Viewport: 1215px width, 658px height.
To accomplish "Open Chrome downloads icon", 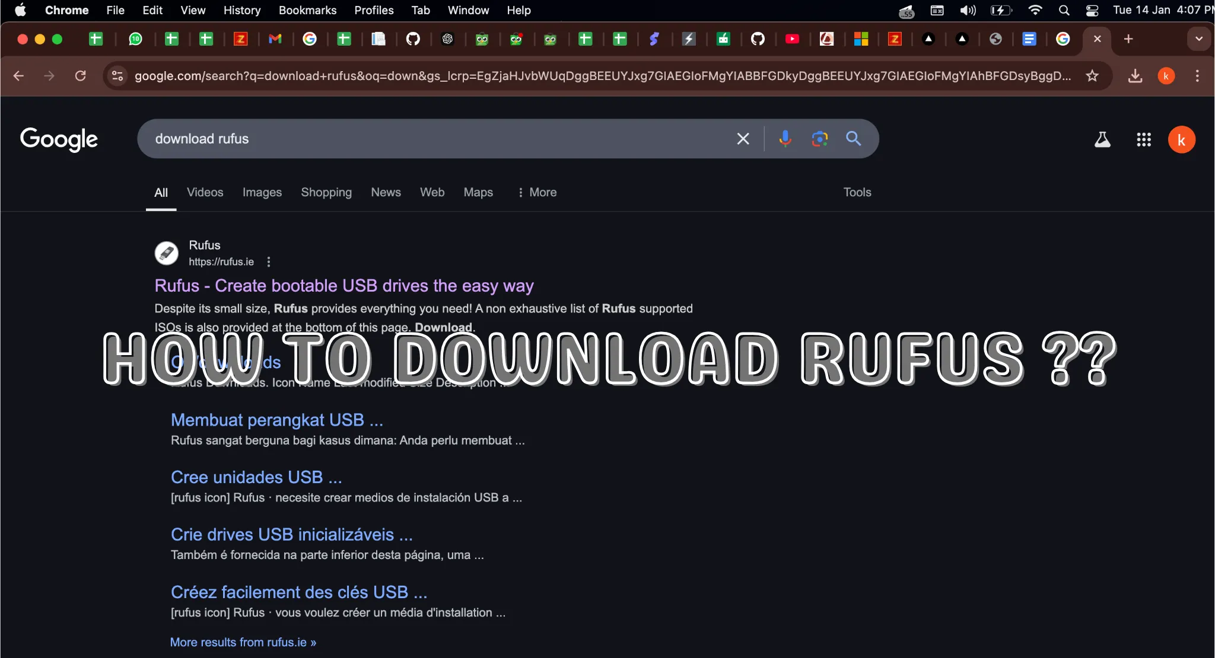I will pyautogui.click(x=1135, y=76).
